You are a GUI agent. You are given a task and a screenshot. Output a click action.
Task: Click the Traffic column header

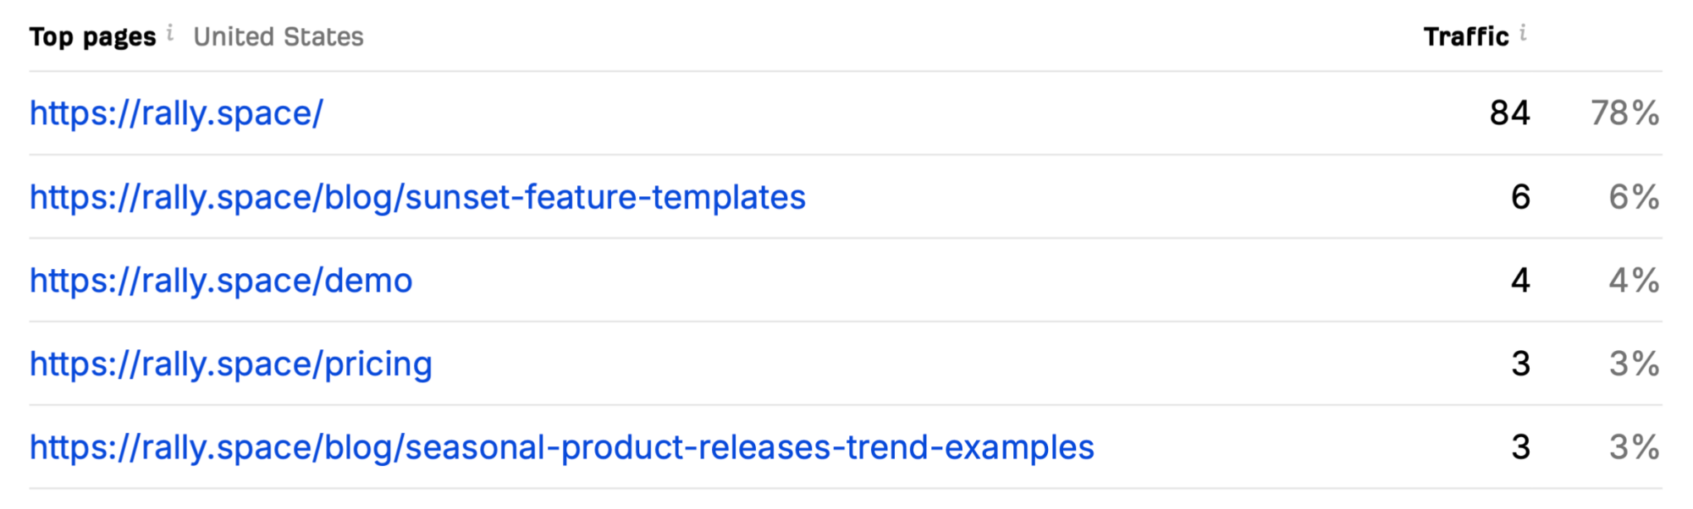[1466, 37]
